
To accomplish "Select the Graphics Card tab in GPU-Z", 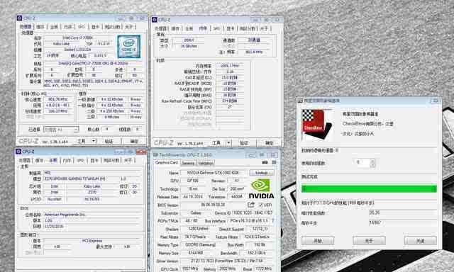I will coord(166,163).
